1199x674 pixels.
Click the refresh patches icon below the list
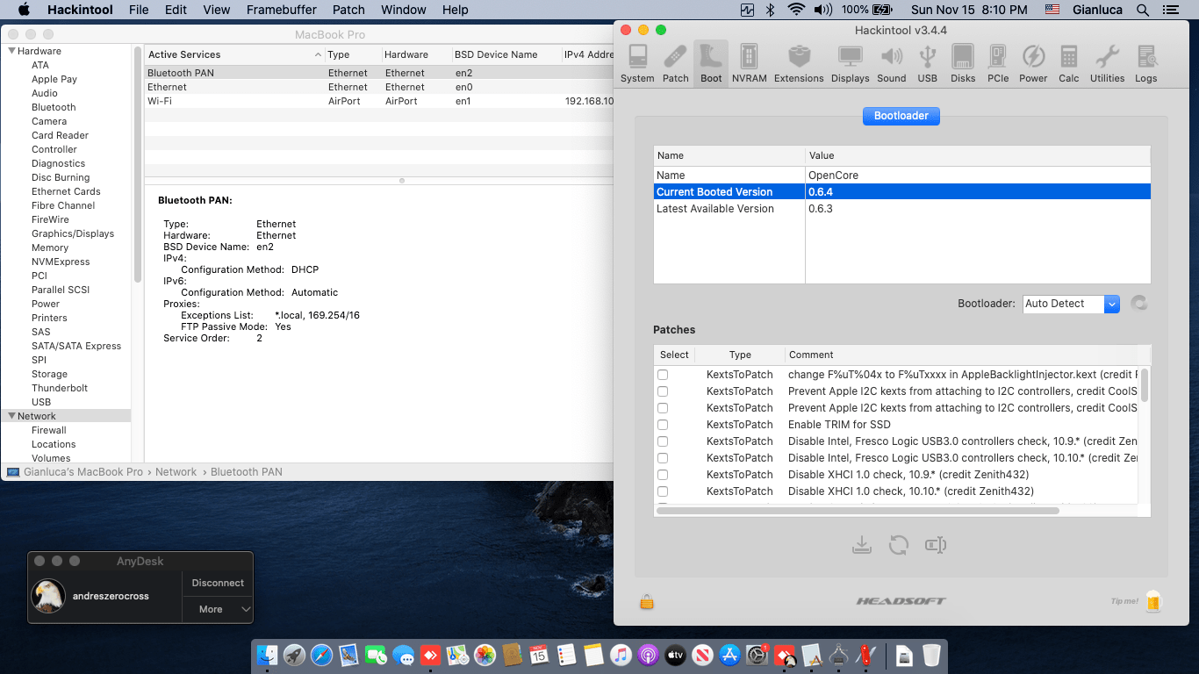tap(898, 545)
